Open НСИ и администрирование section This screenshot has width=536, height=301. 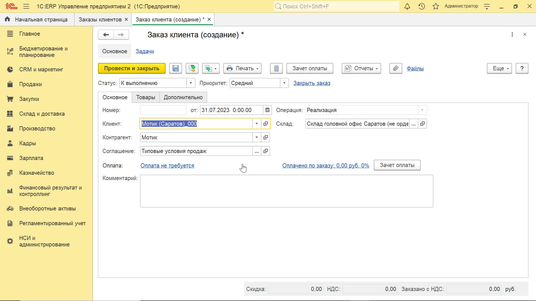click(44, 241)
